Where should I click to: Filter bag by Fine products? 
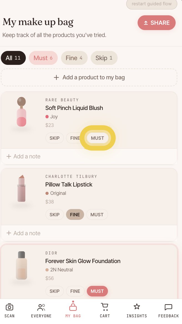click(x=74, y=58)
